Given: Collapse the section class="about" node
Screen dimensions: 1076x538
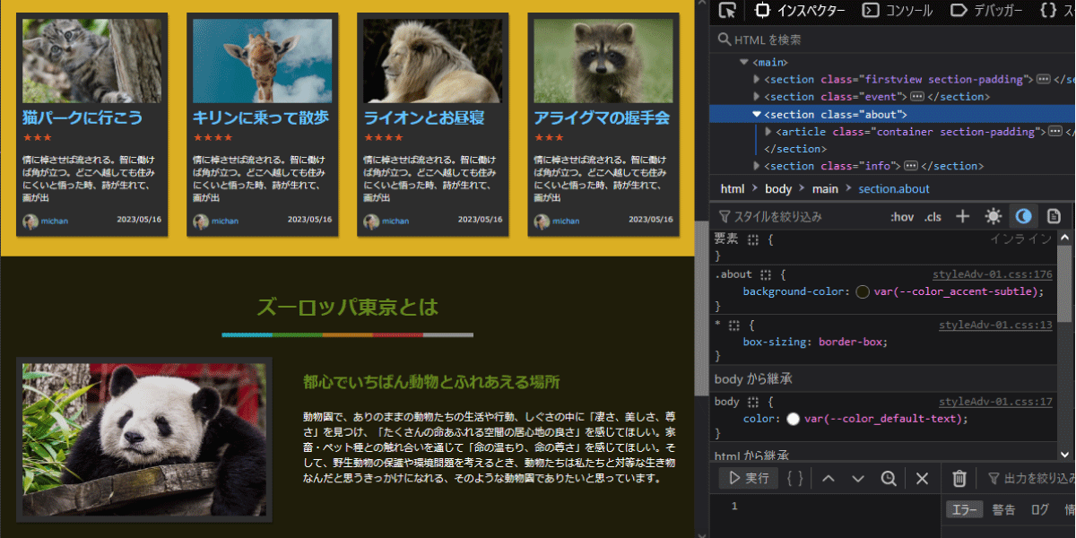Looking at the screenshot, I should (757, 114).
